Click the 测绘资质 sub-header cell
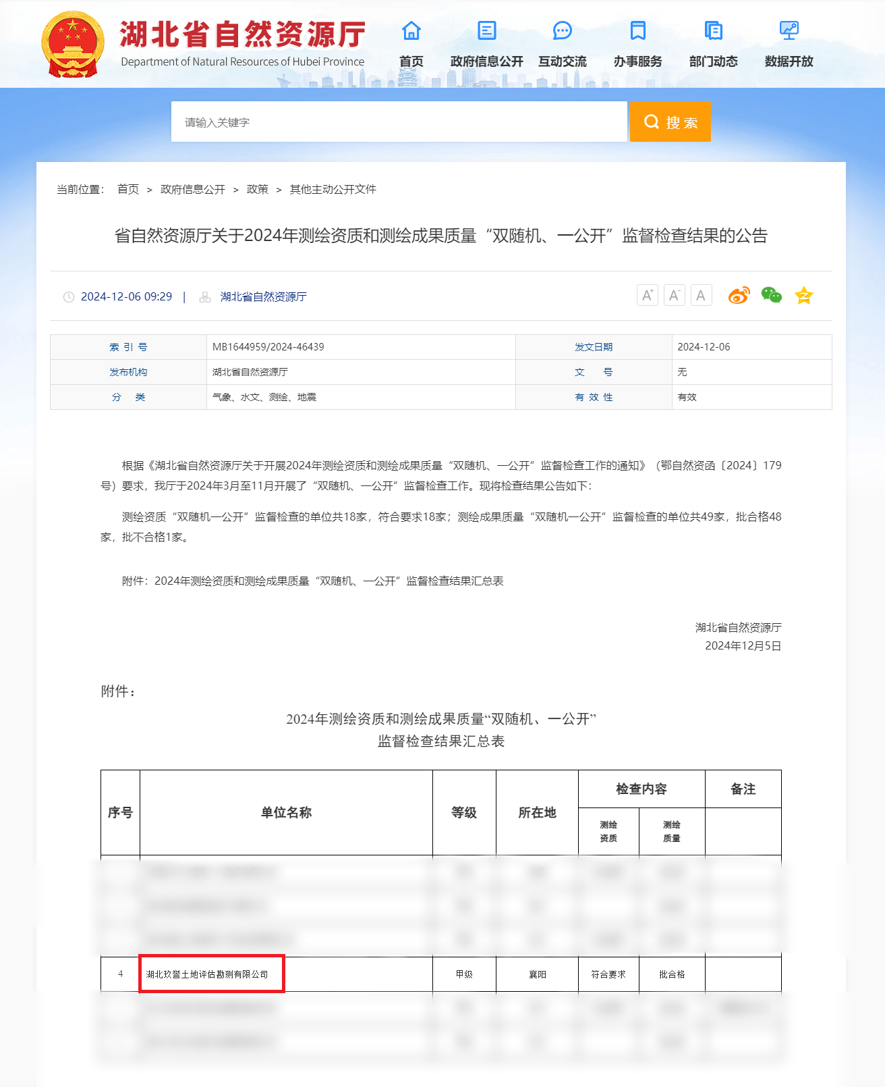 608,832
